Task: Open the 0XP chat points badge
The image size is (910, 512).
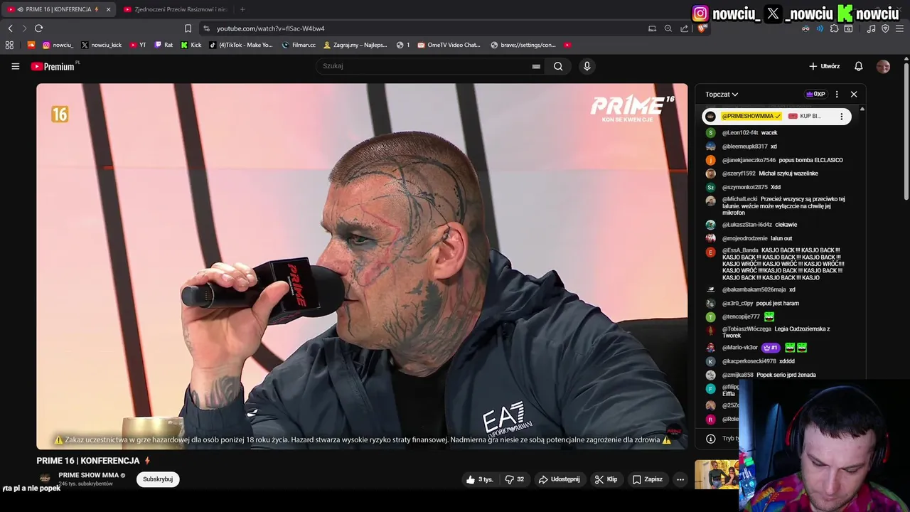Action: click(x=815, y=94)
